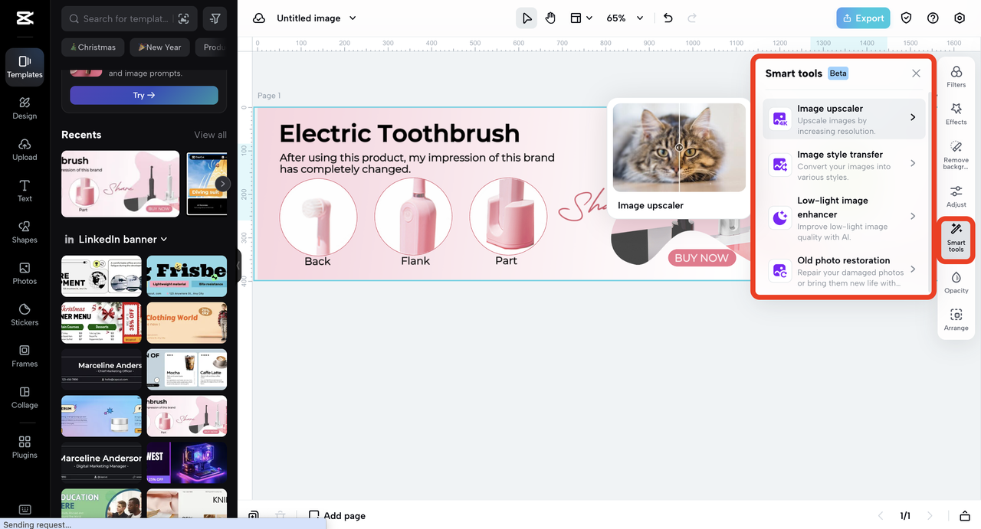Open the Filters right panel tool

pos(956,77)
